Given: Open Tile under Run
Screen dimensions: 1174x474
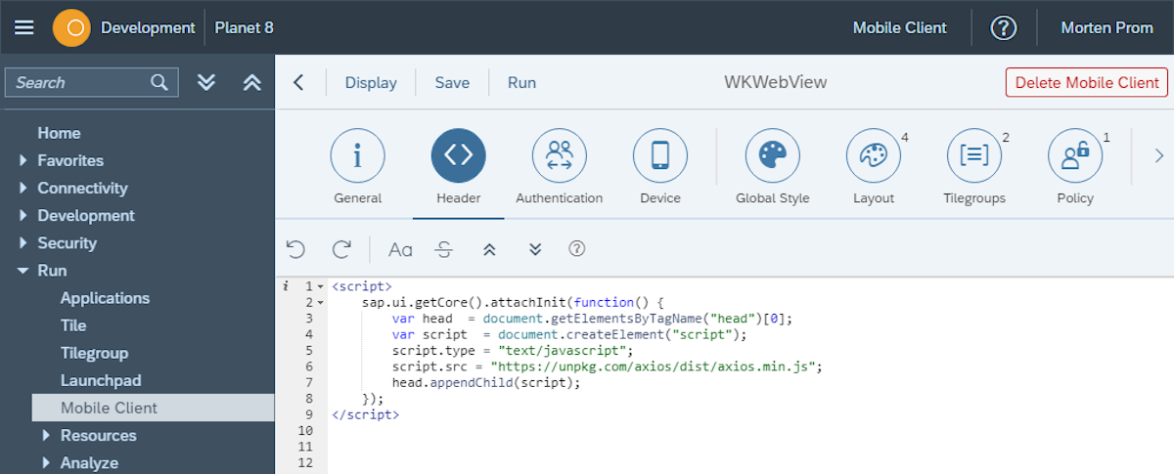Looking at the screenshot, I should (73, 325).
